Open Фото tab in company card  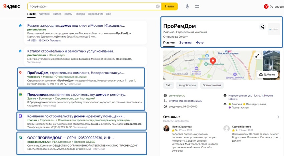coord(200,42)
